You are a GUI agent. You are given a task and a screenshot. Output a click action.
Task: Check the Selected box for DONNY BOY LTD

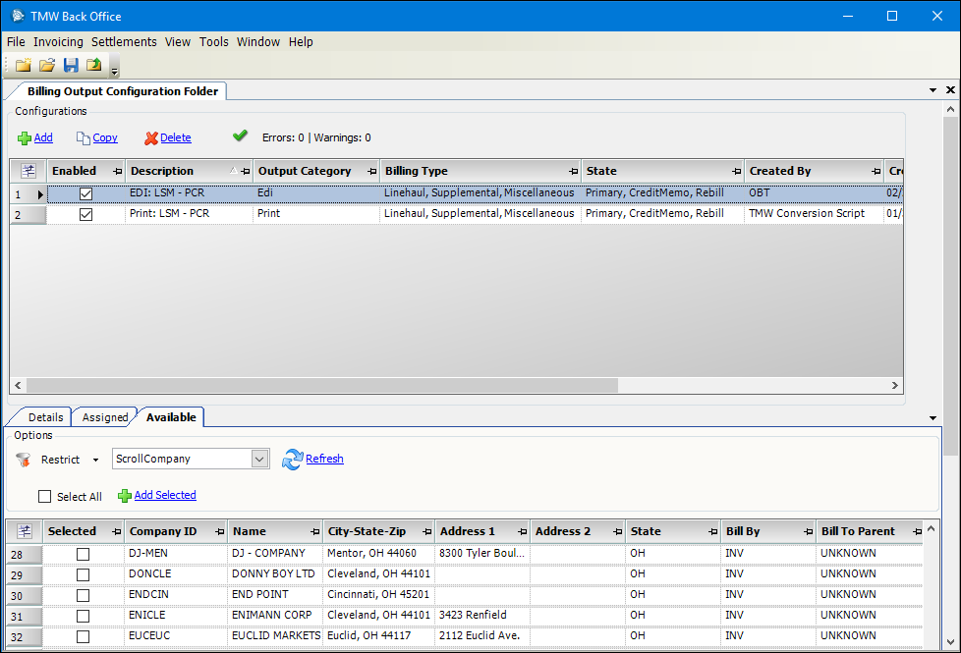click(x=83, y=574)
